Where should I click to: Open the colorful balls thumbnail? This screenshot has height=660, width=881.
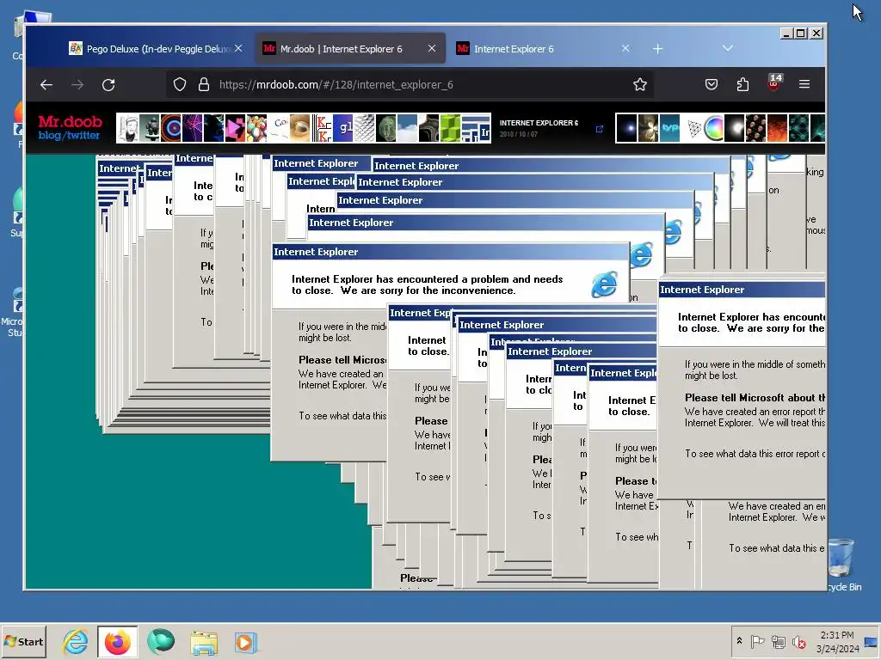coord(256,128)
